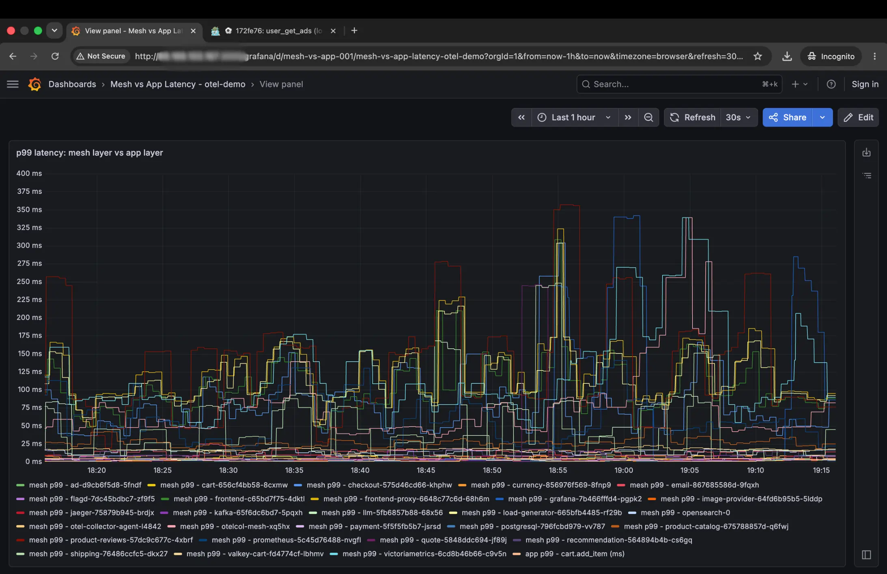The width and height of the screenshot is (887, 574).
Task: Click the Not Secure site info badge
Action: (x=101, y=56)
